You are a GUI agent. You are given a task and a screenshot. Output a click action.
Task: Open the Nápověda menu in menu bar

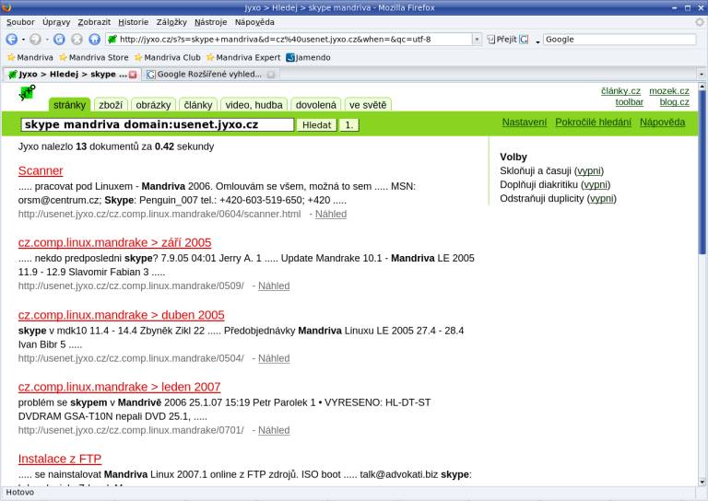(254, 22)
